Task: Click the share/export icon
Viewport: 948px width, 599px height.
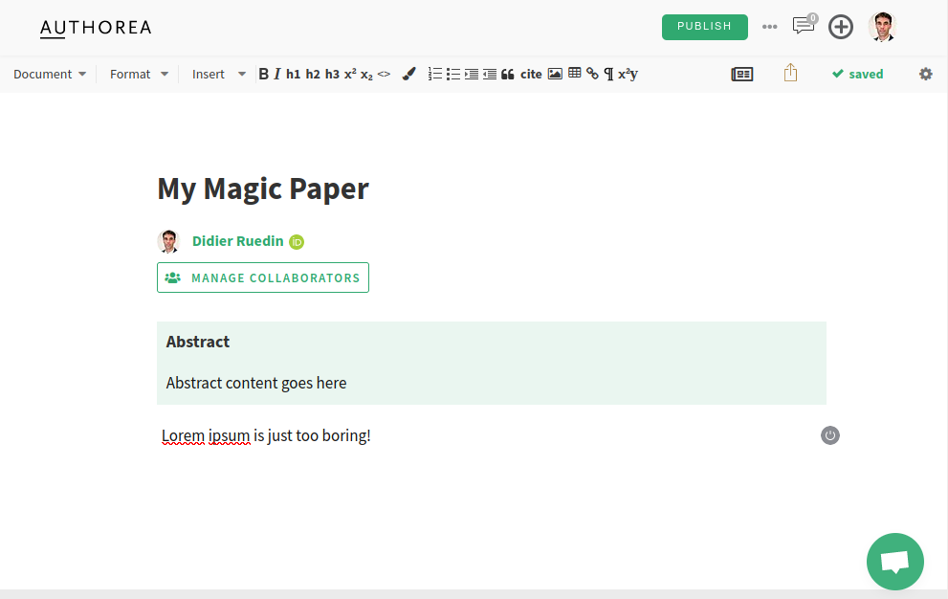Action: point(790,74)
